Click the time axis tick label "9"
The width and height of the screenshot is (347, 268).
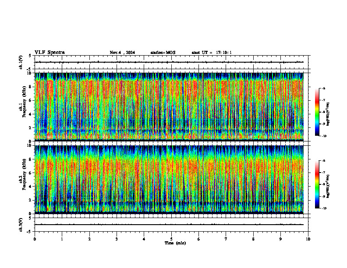pyautogui.click(x=280, y=239)
